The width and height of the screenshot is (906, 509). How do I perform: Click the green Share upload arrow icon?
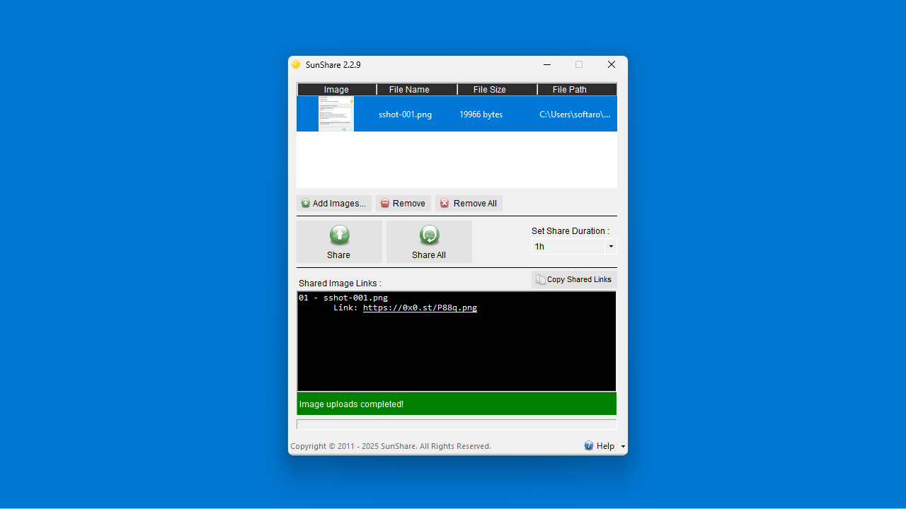coord(339,235)
